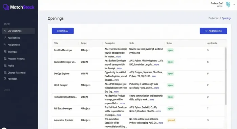Click Fred von Graf's avatar image

(x=228, y=4)
